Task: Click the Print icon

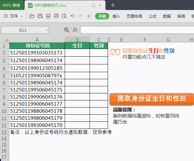Action: pos(56,16)
